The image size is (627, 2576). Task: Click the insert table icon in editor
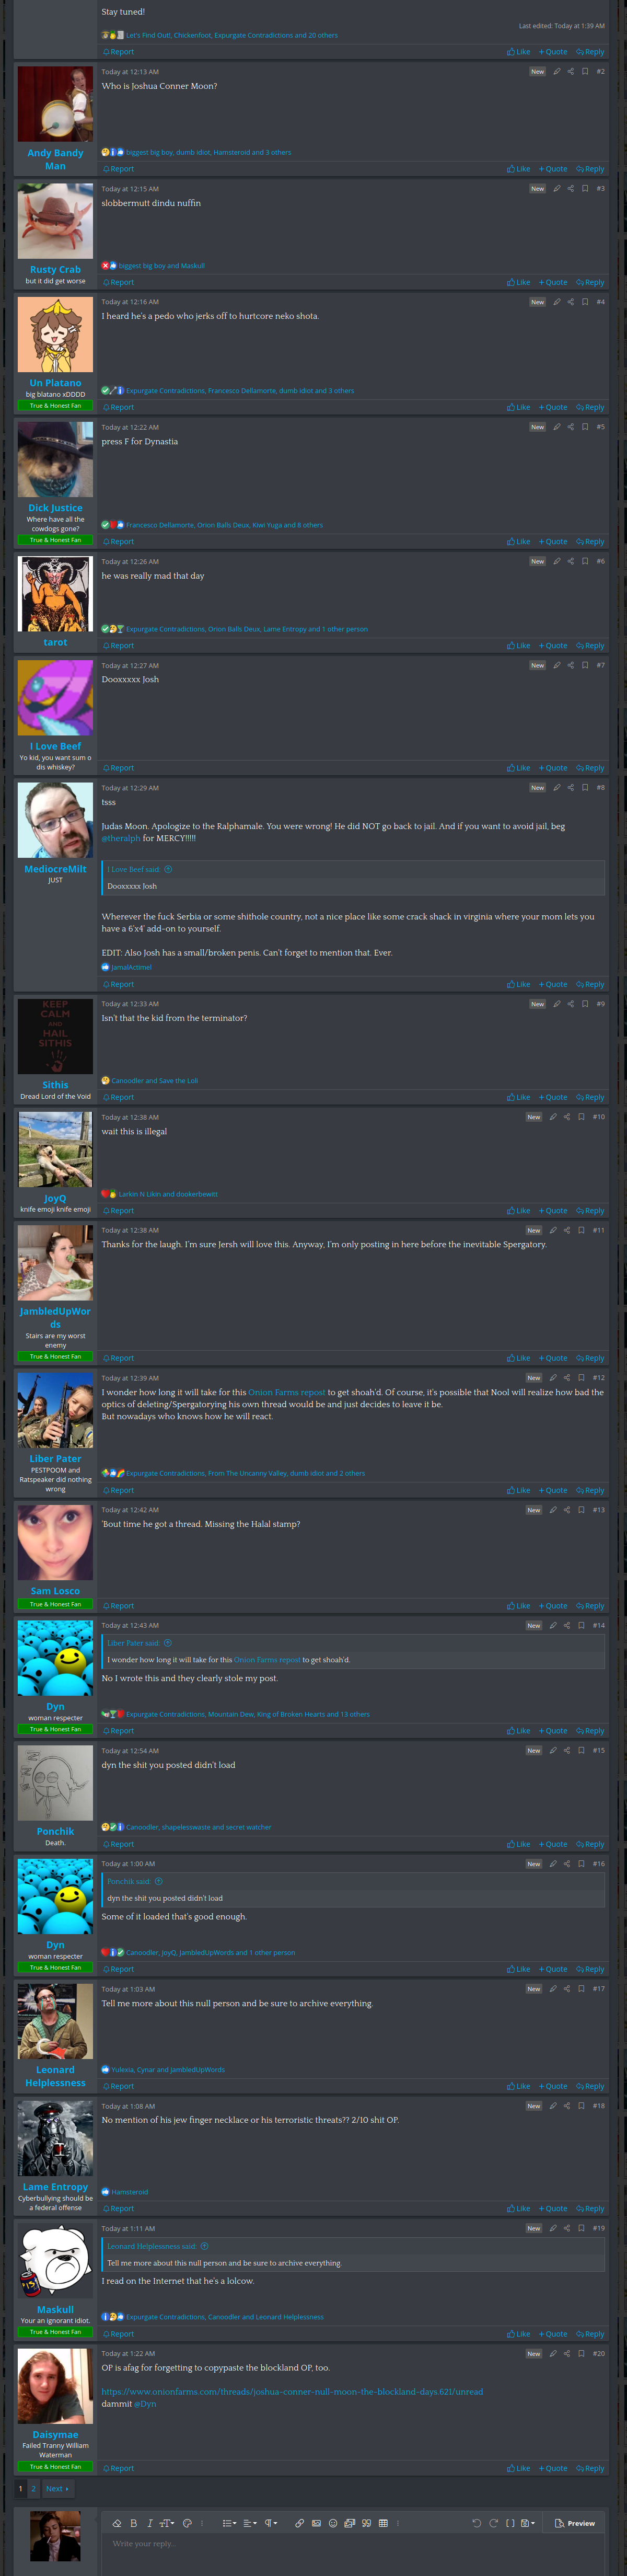coord(383,2523)
